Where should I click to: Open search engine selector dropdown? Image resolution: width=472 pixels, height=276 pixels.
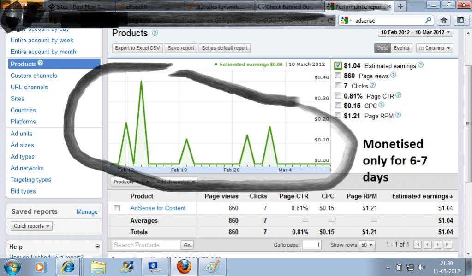(346, 20)
